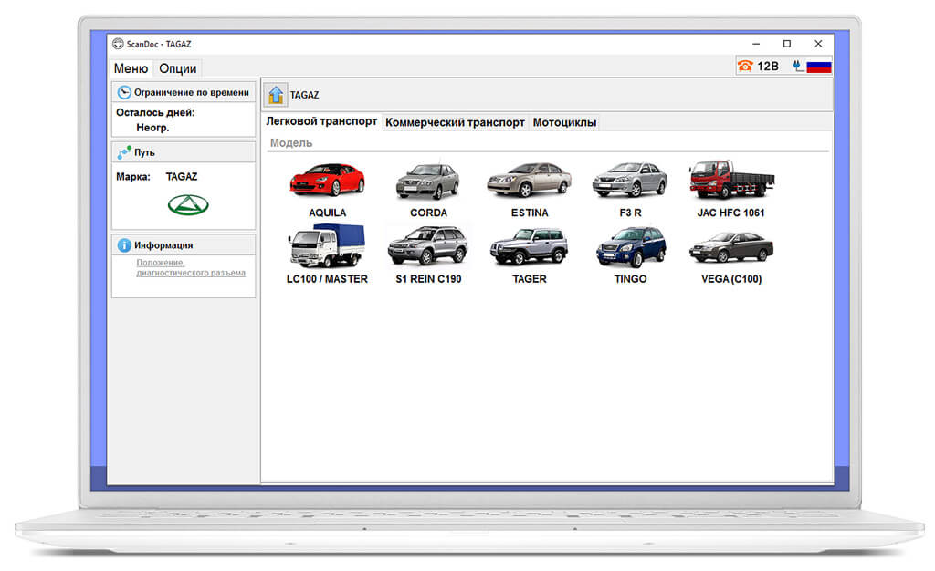
Task: Select the TAGER off-road vehicle image
Action: tap(529, 246)
